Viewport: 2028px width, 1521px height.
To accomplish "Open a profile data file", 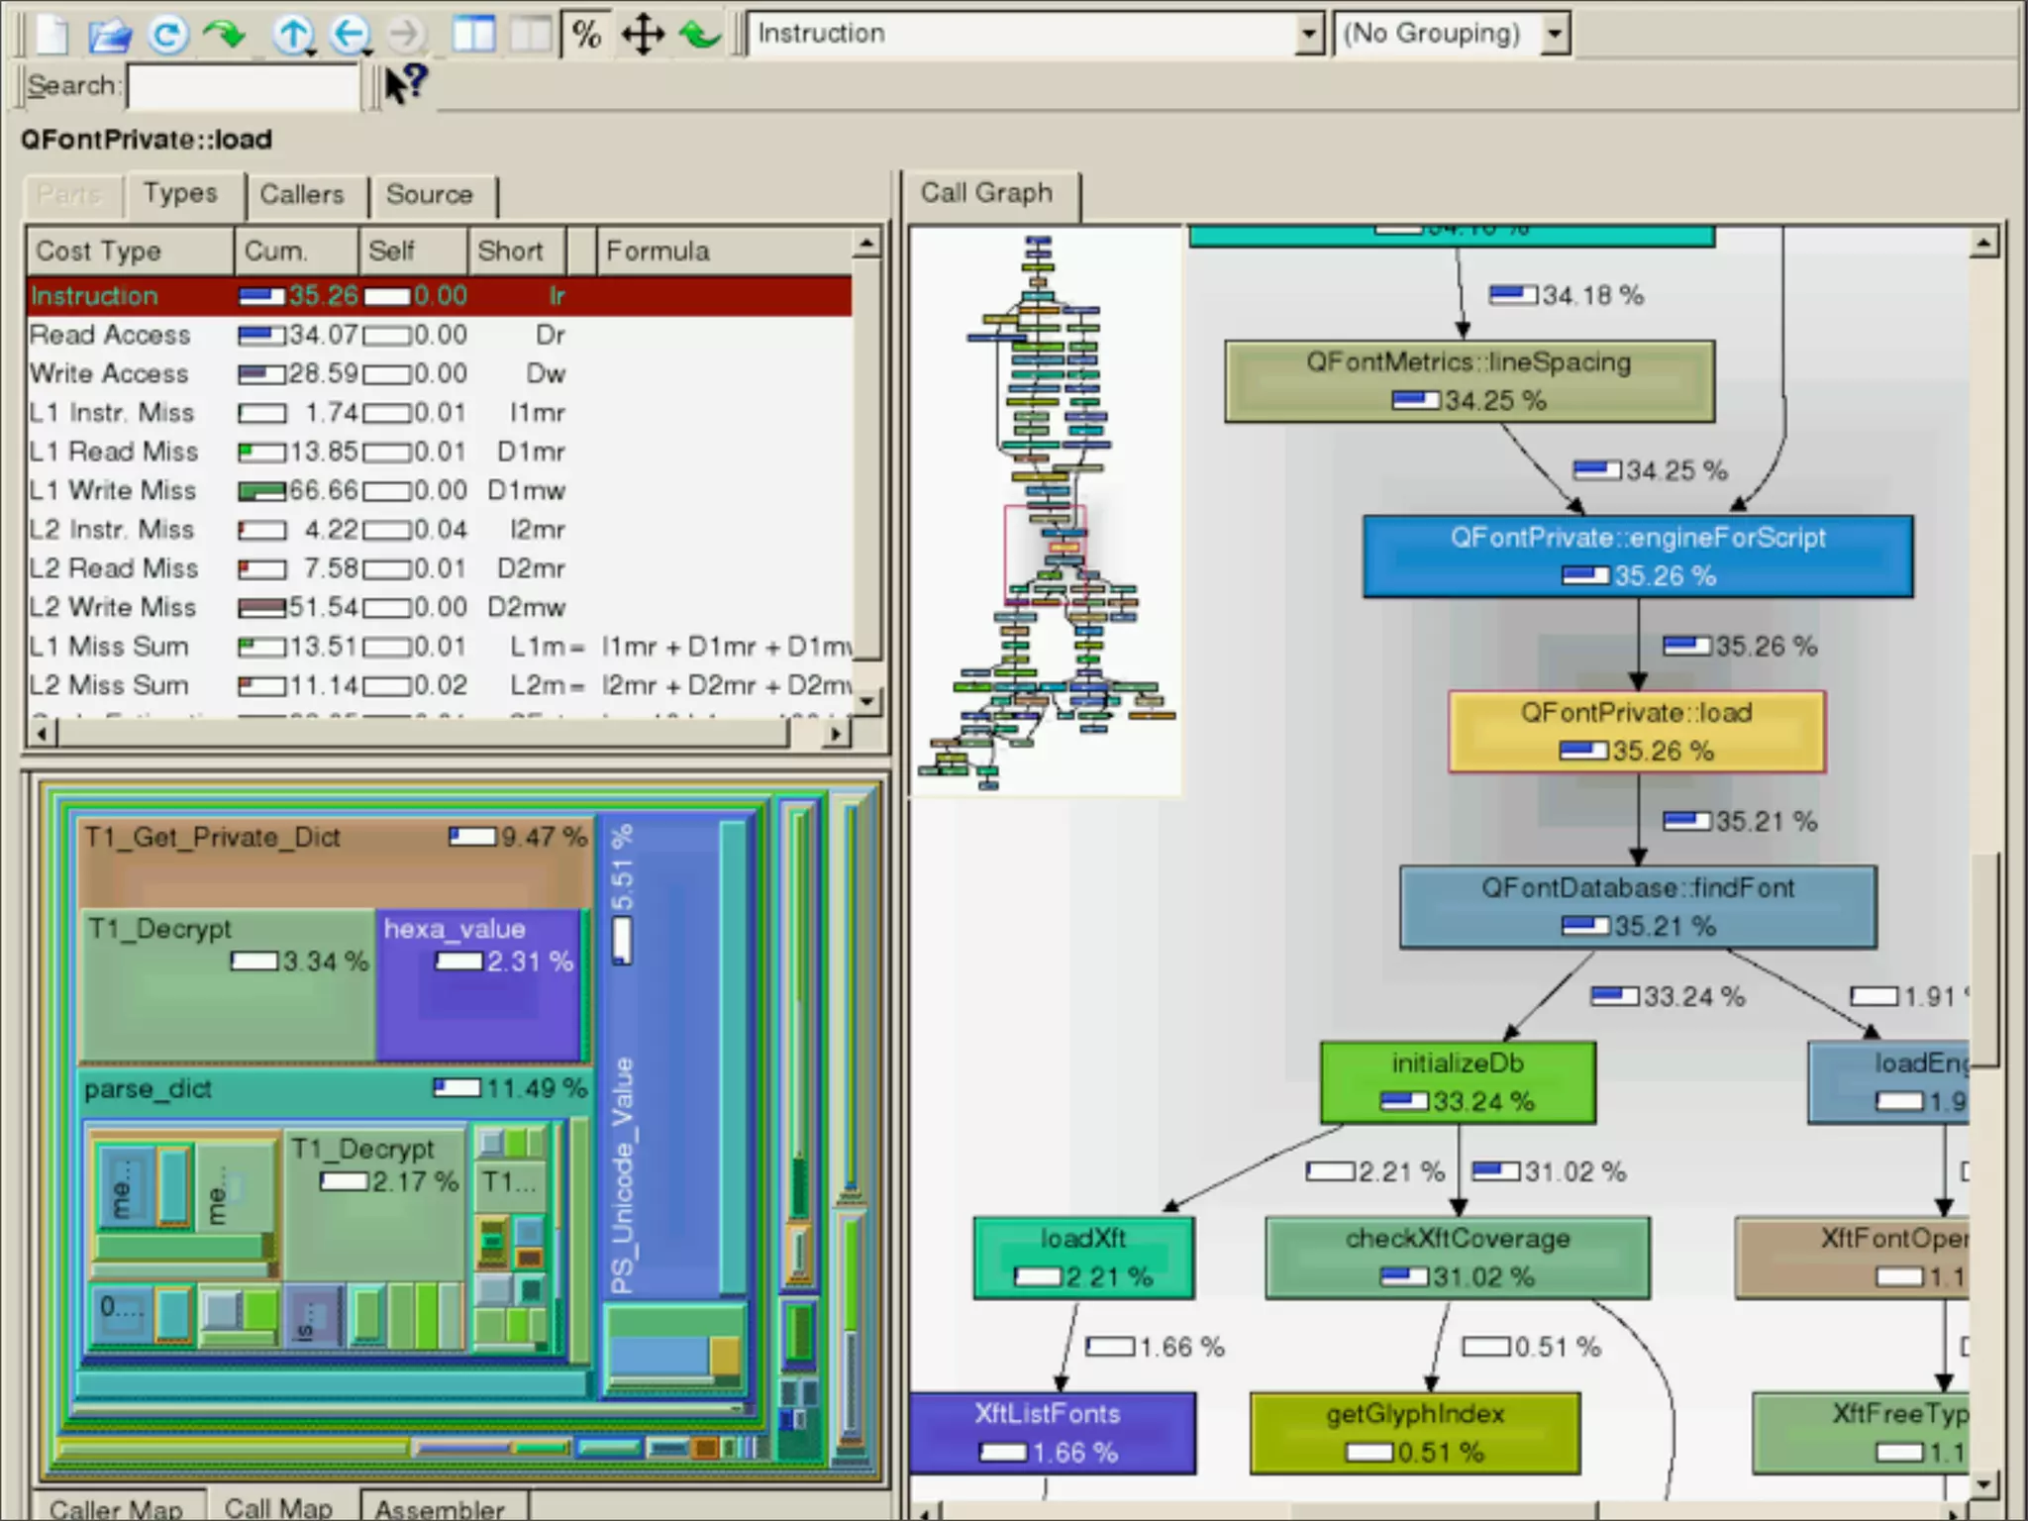I will click(110, 35).
